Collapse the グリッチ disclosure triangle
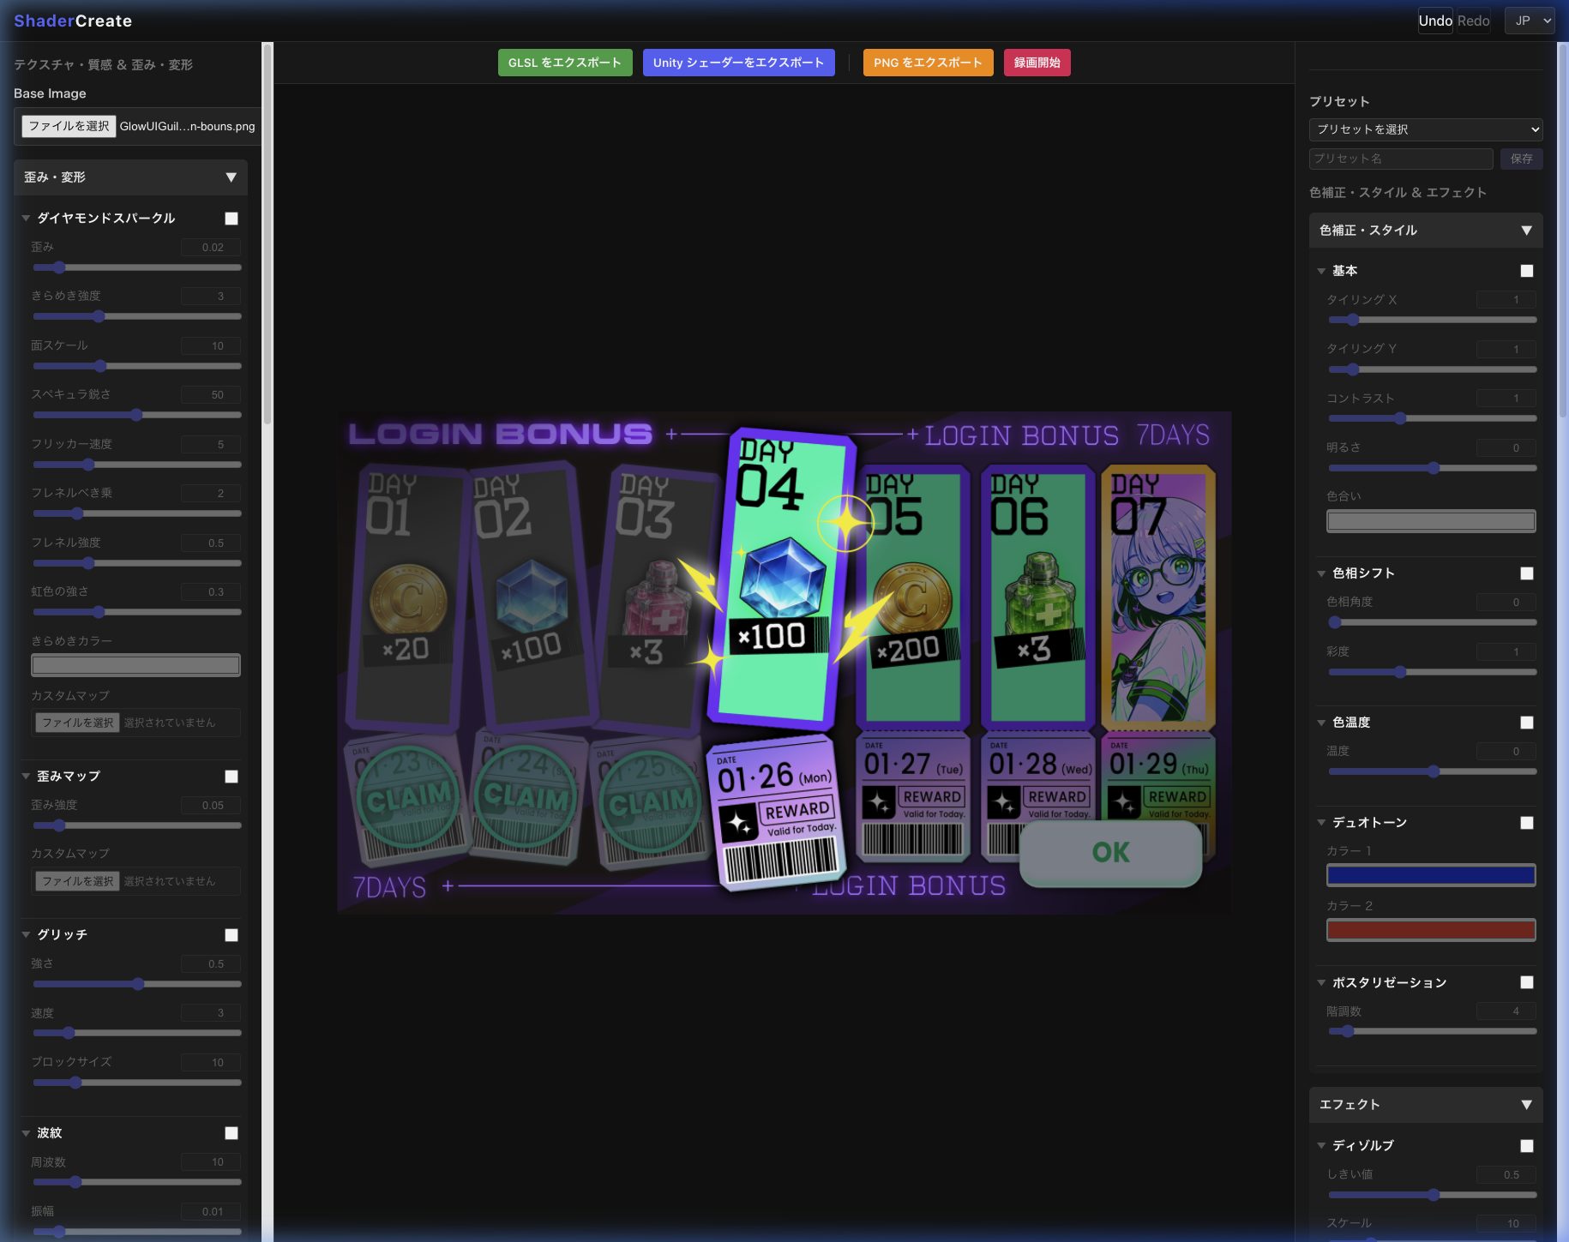 (26, 935)
